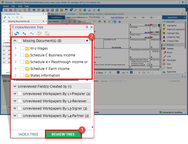Screen dimensions: 188x144
Task: Click the pointer selection tool in viewer
Action: point(114,22)
